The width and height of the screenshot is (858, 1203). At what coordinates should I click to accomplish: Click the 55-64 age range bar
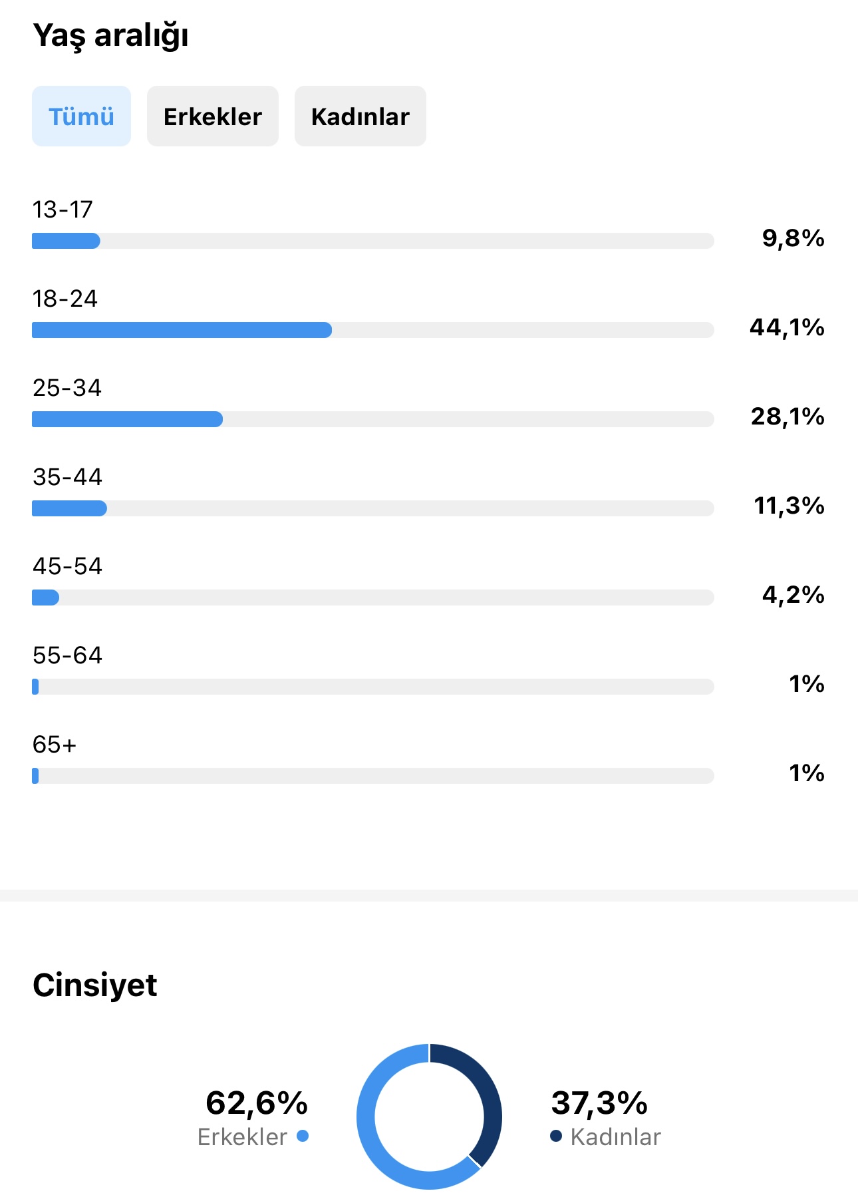pos(372,687)
